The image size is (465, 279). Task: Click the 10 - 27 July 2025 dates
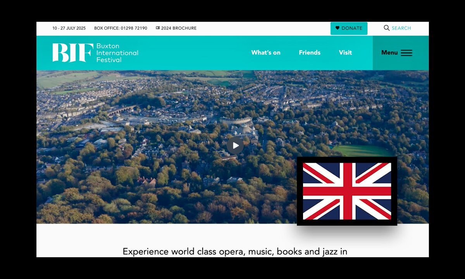click(x=69, y=28)
